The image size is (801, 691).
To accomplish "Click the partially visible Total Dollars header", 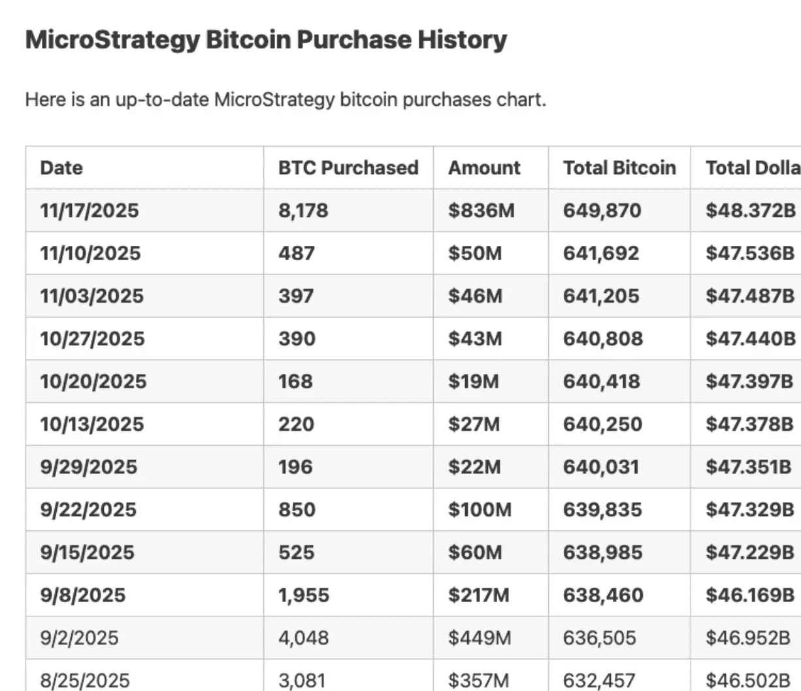I will coord(752,168).
